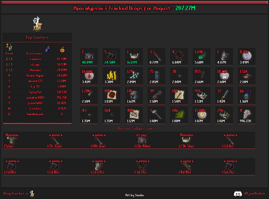Select the green item tile worth 5.68M
This screenshot has height=199, width=269.
pos(201,57)
